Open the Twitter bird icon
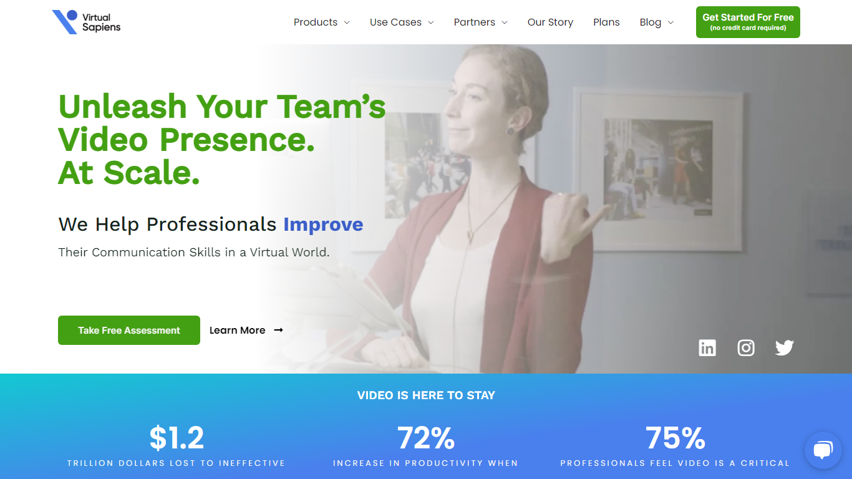 [785, 347]
